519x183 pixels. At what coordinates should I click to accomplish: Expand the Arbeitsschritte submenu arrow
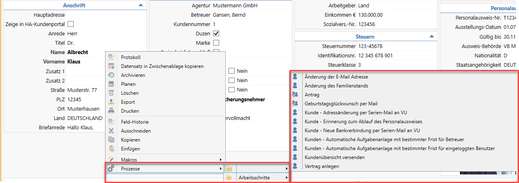click(x=286, y=178)
